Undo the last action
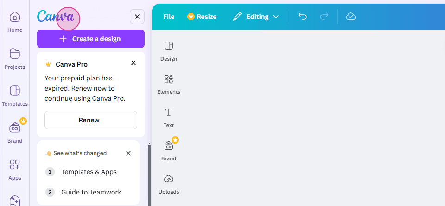The image size is (445, 206). tap(303, 17)
